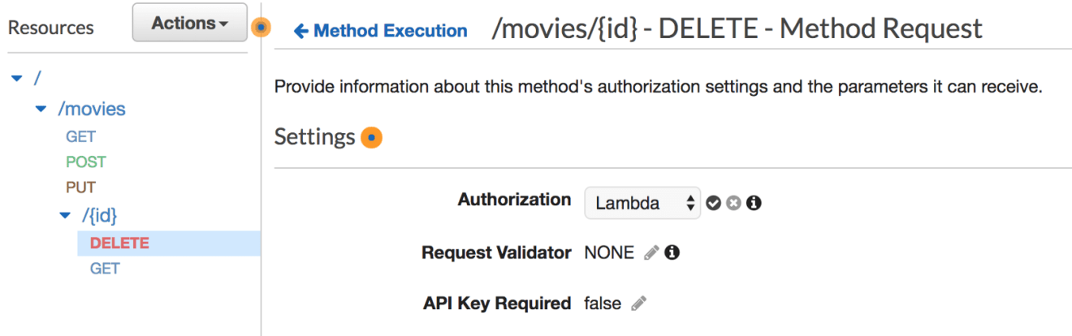Click the orange hint dot beside Actions
This screenshot has width=1072, height=336.
tap(260, 28)
